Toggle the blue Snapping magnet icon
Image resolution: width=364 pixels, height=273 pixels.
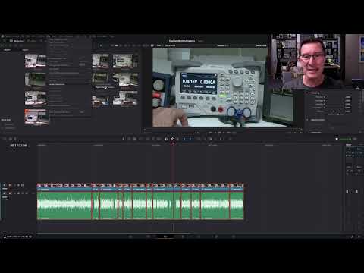pos(184,139)
